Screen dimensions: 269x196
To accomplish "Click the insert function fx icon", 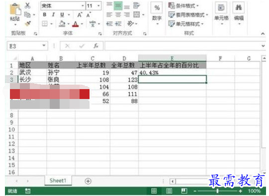I will pyautogui.click(x=96, y=46).
